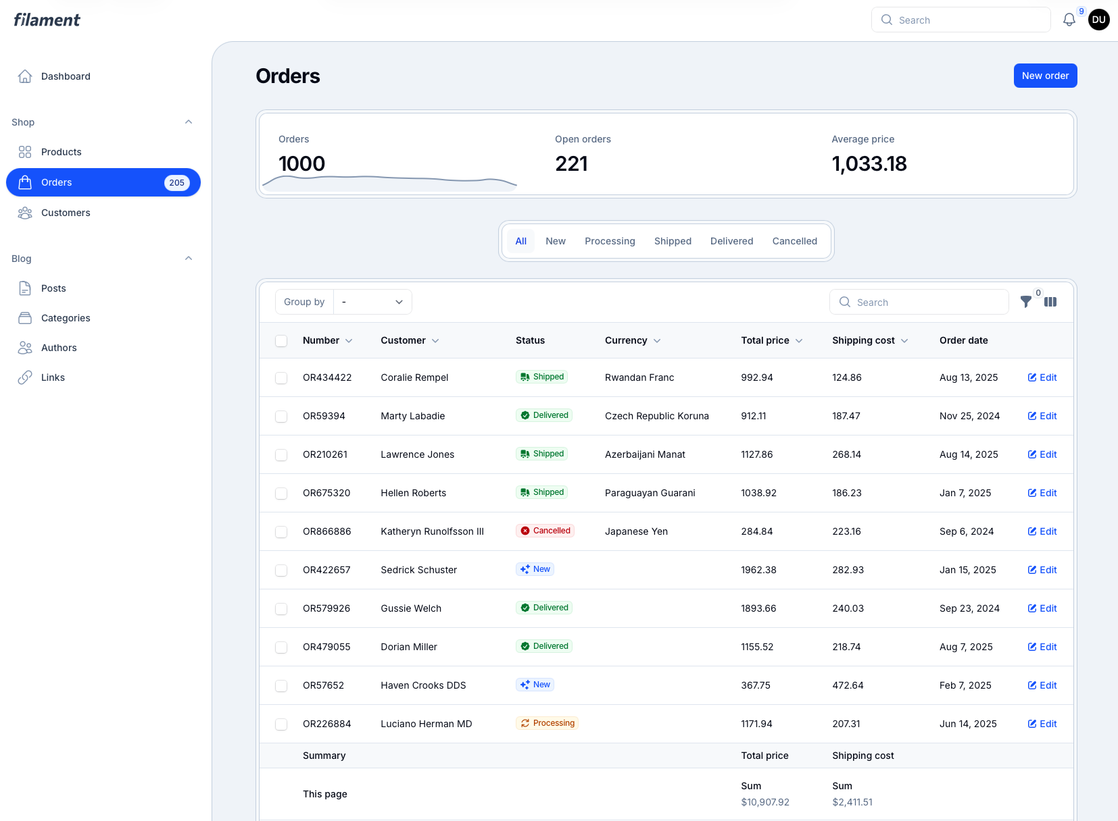Open the toggle columns icon
This screenshot has height=821, width=1118.
pyautogui.click(x=1050, y=302)
